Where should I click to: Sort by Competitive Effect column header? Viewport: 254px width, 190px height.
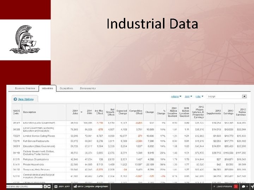136,112
